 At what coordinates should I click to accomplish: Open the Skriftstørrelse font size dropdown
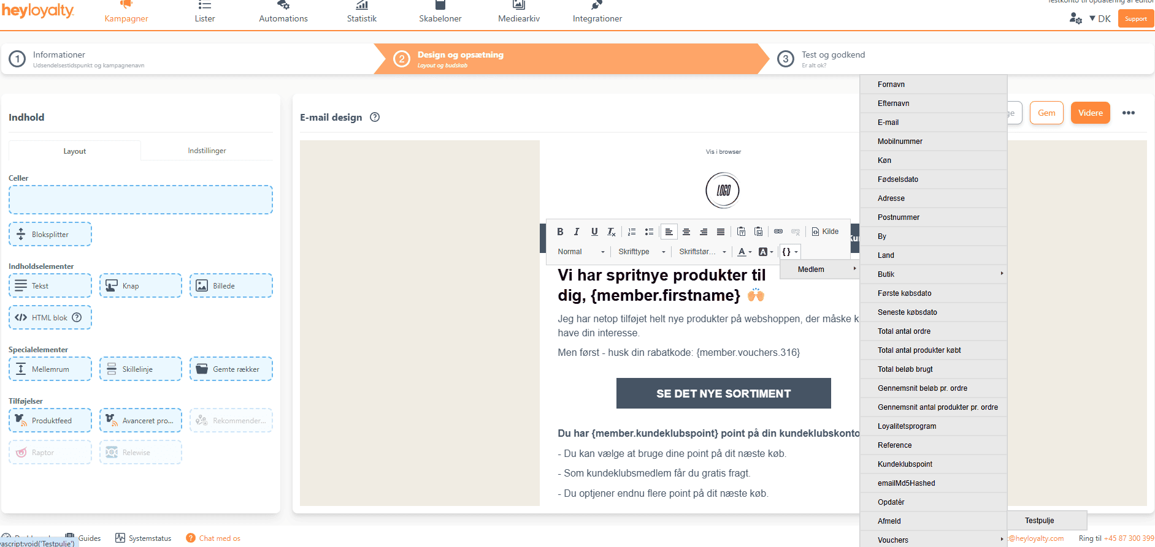point(702,252)
